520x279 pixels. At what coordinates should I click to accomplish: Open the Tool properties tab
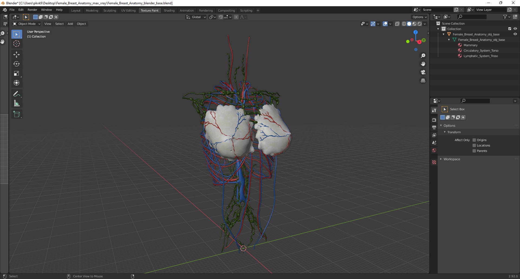pos(434,110)
